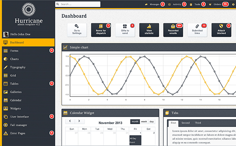The image size is (236, 146).
Task: Open the Go to Settings shortcut tile
Action: coord(77,30)
